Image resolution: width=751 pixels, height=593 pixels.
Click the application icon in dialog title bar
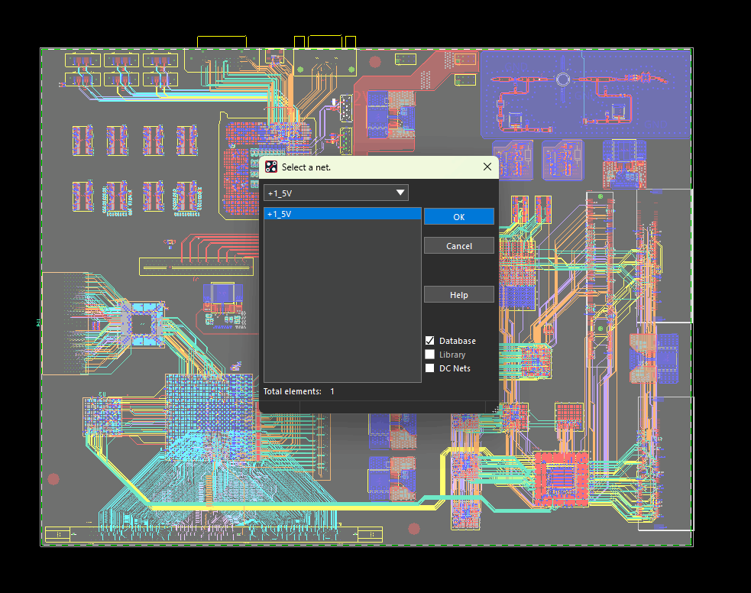[x=271, y=167]
